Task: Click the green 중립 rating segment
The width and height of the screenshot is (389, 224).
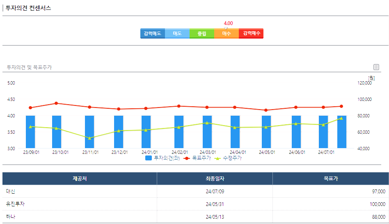Action: point(202,34)
